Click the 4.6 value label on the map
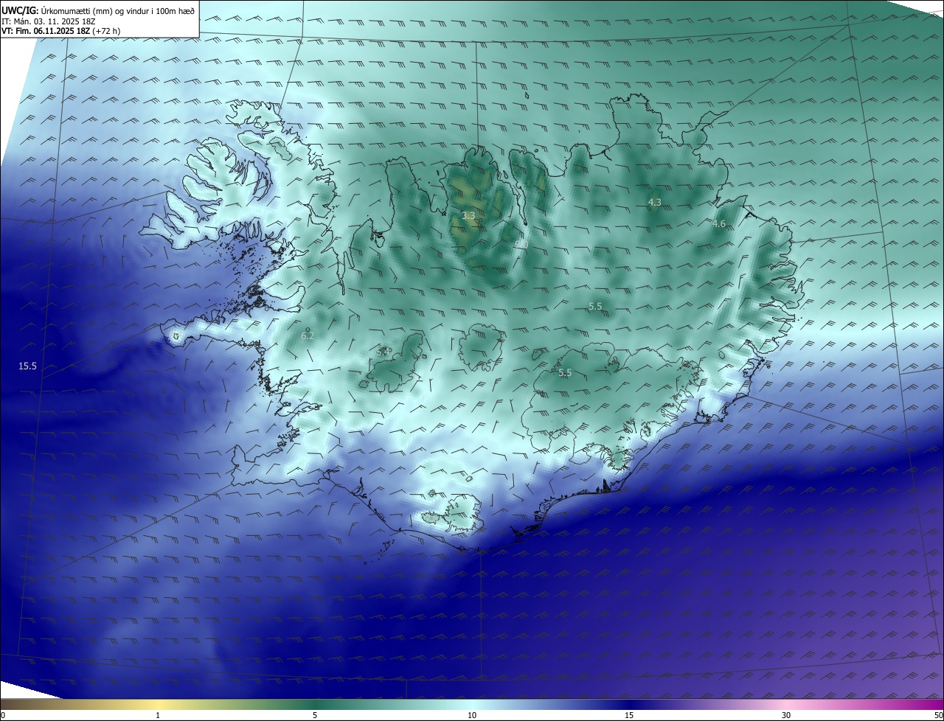 pos(719,224)
